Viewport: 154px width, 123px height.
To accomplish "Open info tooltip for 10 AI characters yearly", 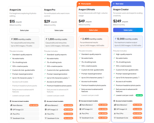I will tap(139, 77).
